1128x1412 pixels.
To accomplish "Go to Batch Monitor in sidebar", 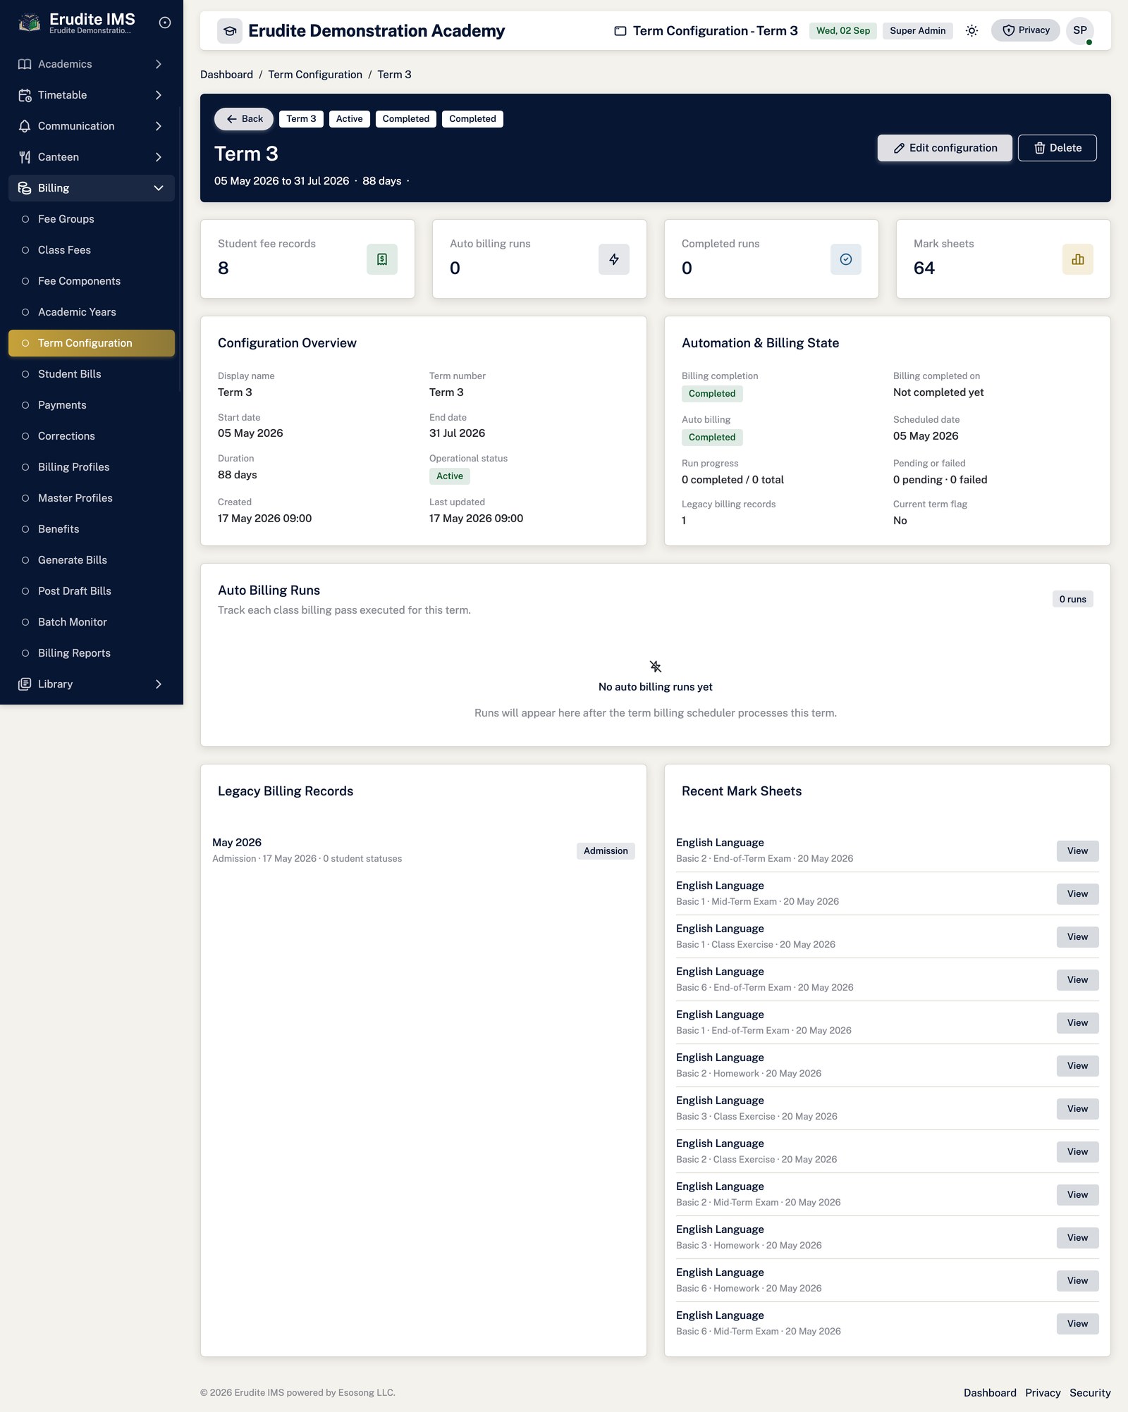I will pos(92,622).
